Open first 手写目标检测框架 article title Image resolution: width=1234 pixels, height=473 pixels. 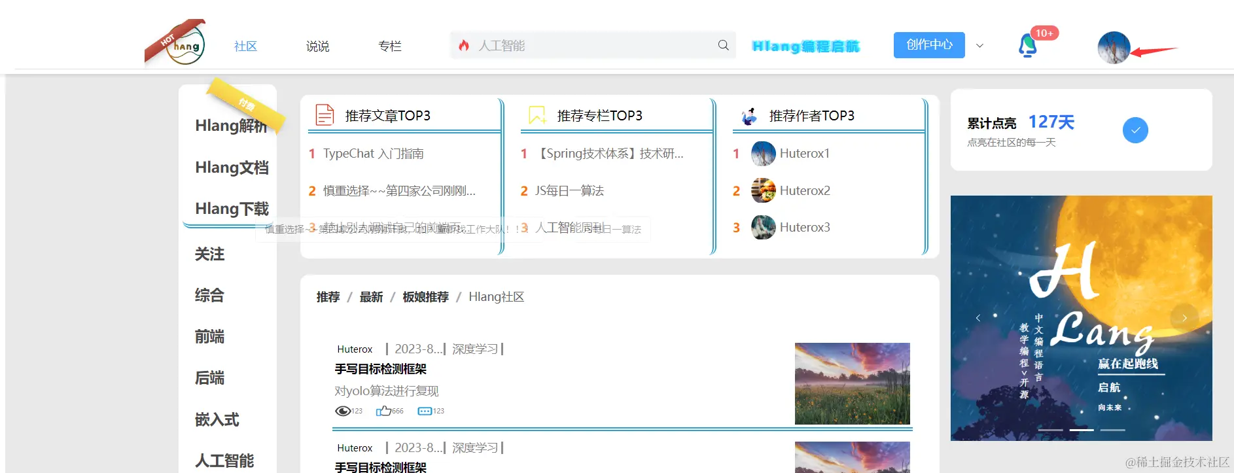381,369
